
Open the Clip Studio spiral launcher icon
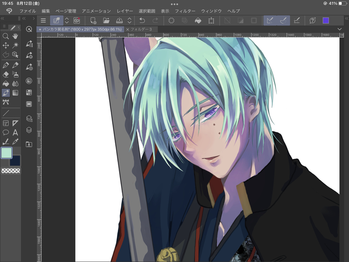tap(77, 21)
